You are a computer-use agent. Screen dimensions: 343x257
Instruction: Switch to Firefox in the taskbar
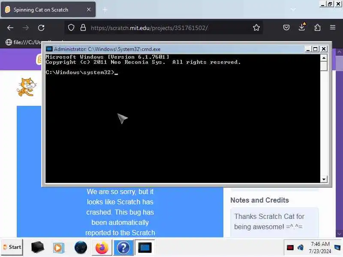(x=102, y=248)
